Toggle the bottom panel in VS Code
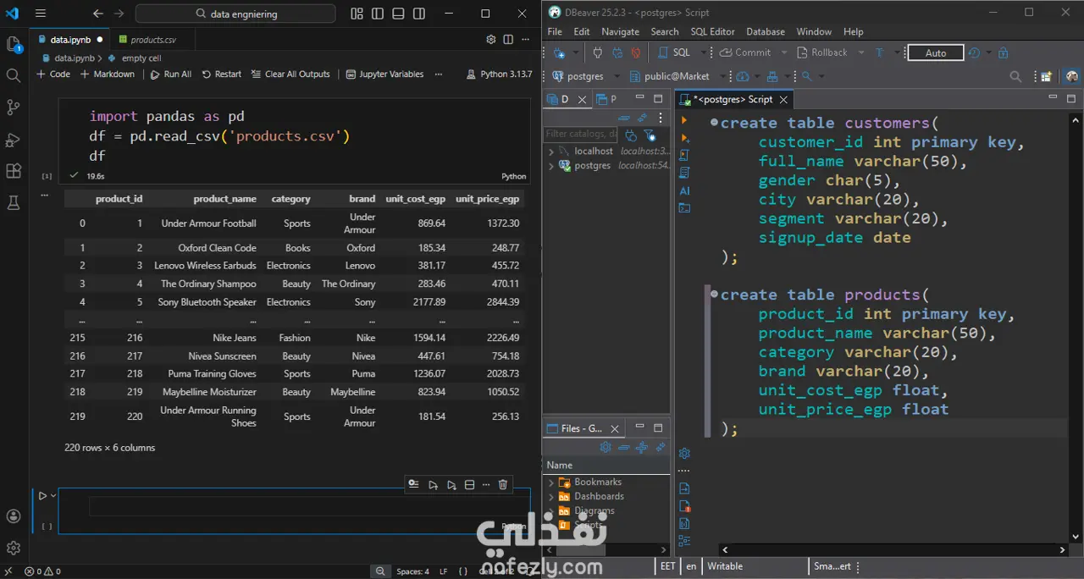The image size is (1084, 579). coord(399,14)
